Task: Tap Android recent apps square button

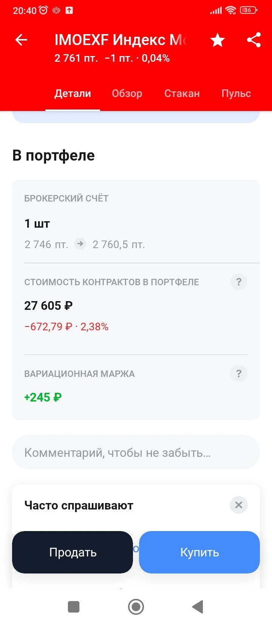Action: click(74, 607)
